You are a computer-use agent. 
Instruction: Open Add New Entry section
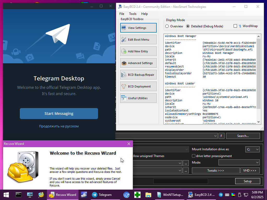[x=138, y=51]
